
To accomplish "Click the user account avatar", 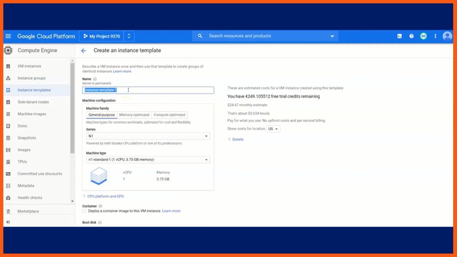I will [x=447, y=36].
